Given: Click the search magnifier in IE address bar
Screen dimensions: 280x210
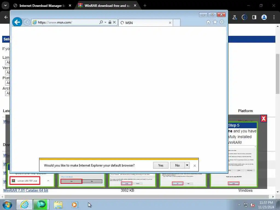Looking at the screenshot, I should 101,22.
